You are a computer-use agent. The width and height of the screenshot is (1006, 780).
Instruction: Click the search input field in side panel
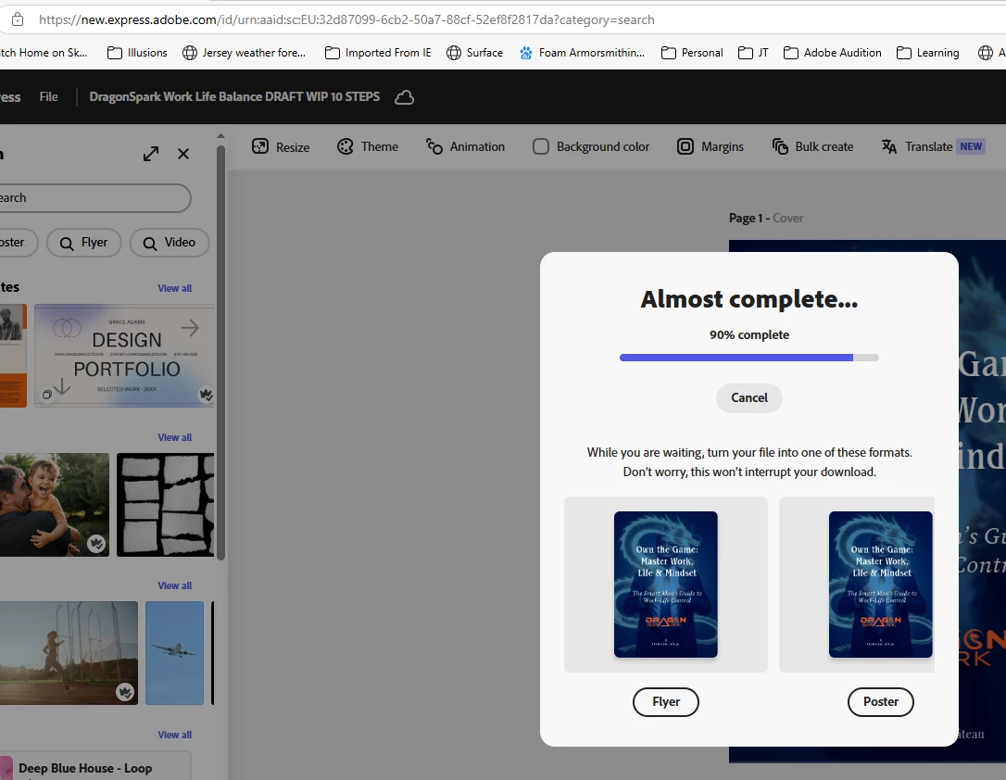tap(95, 197)
